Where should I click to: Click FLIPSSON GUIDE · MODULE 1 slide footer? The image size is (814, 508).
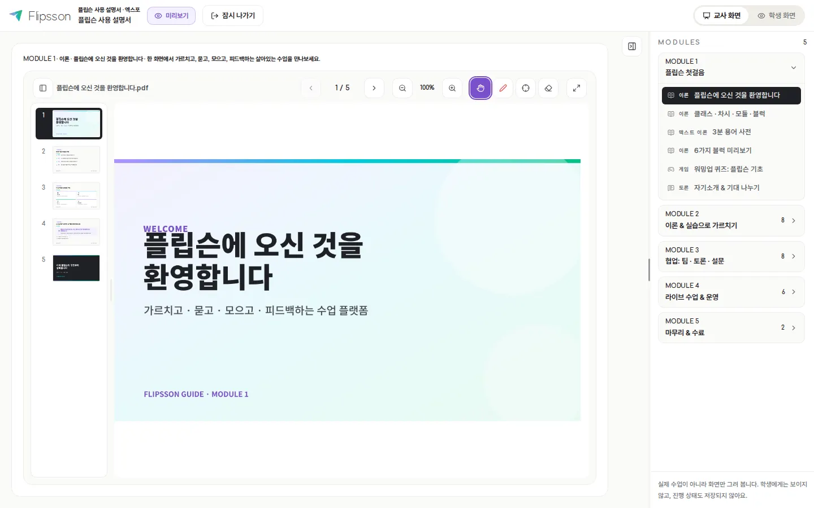point(196,395)
